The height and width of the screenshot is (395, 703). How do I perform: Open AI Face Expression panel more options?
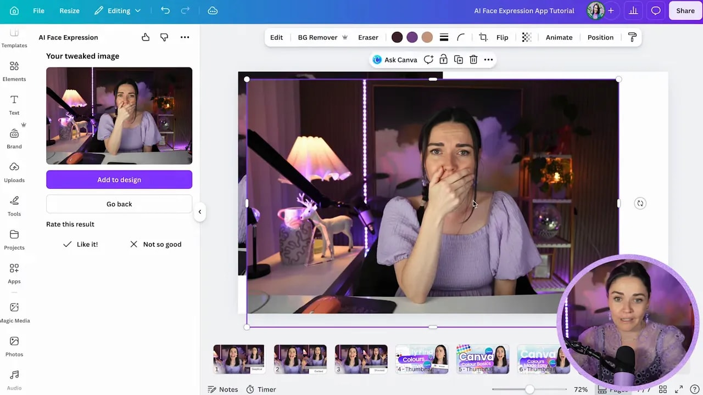click(185, 37)
